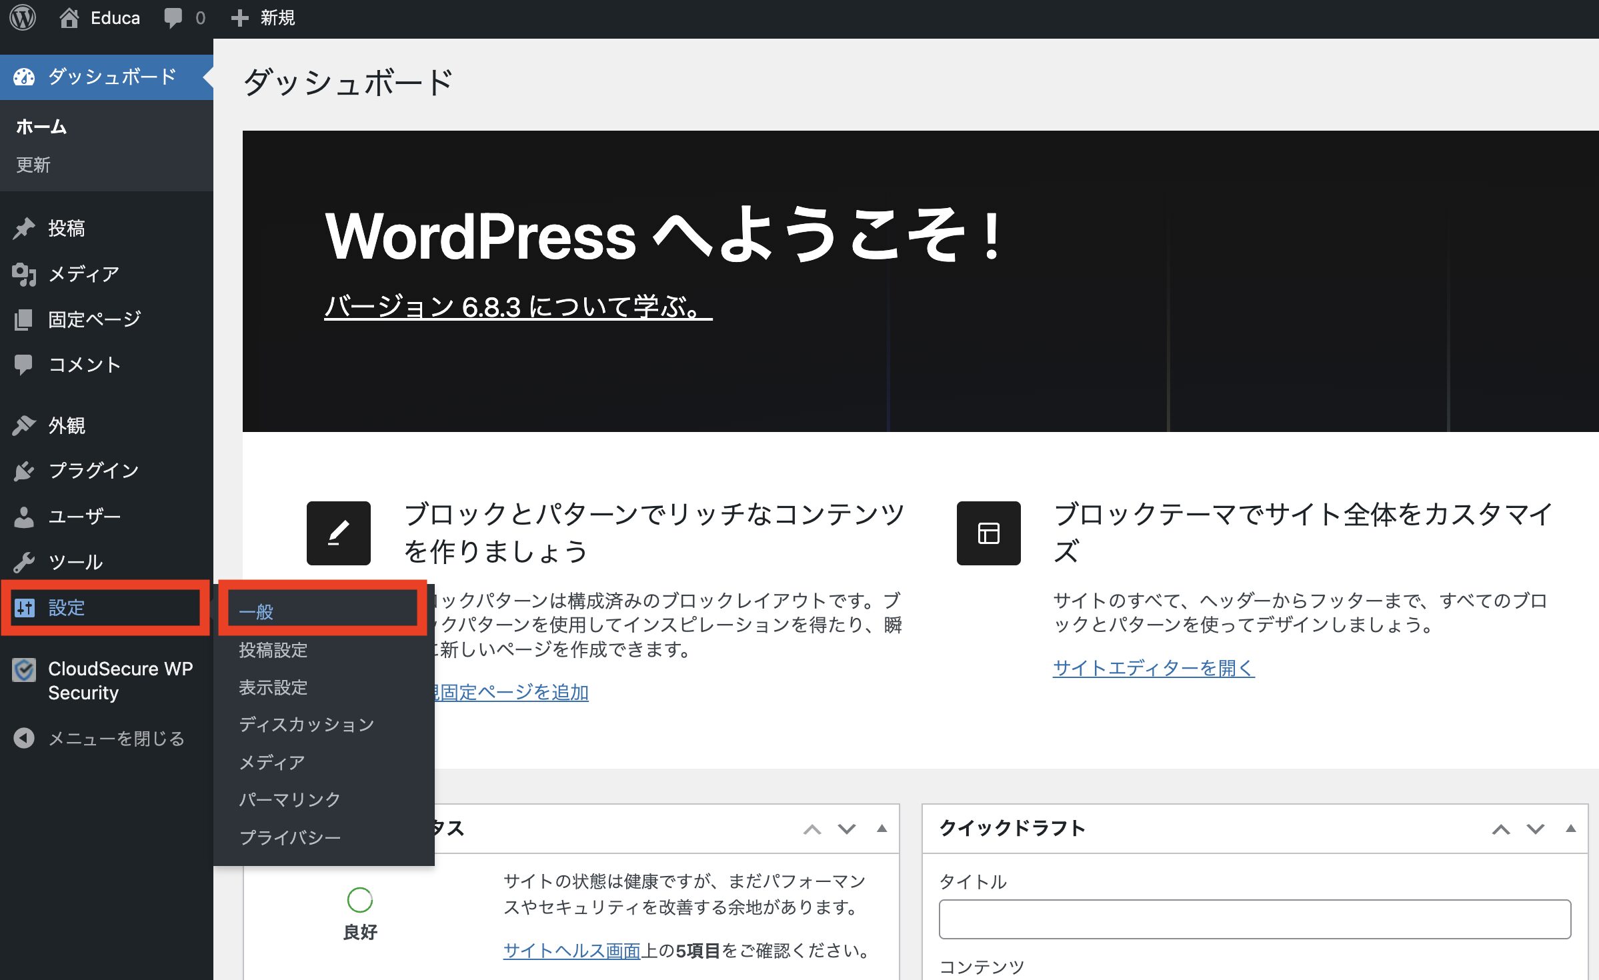Click the block editor pencil icon
1599x980 pixels.
point(338,532)
